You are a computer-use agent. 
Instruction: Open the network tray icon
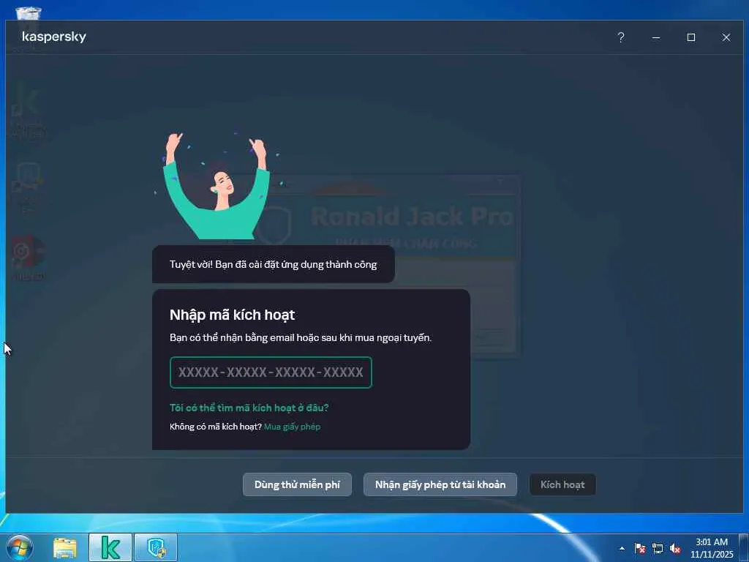[658, 548]
